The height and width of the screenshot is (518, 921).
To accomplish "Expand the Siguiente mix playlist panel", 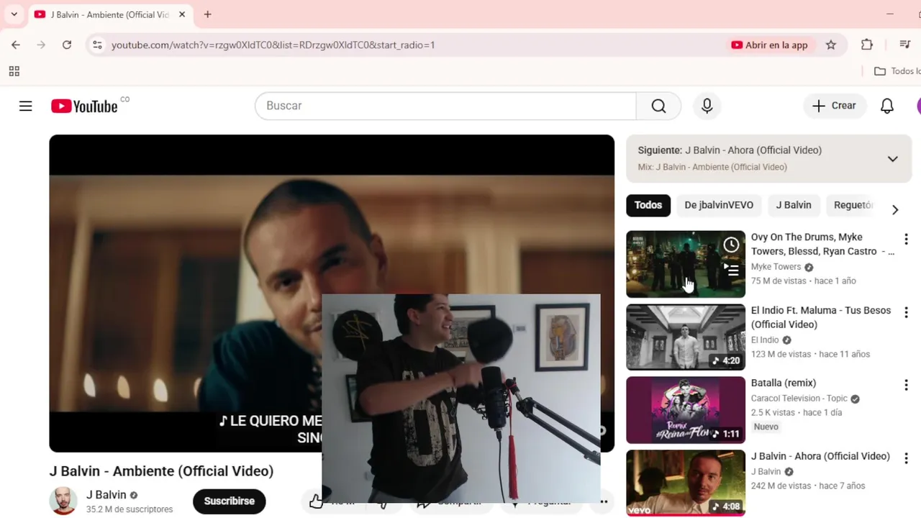I will click(x=892, y=159).
